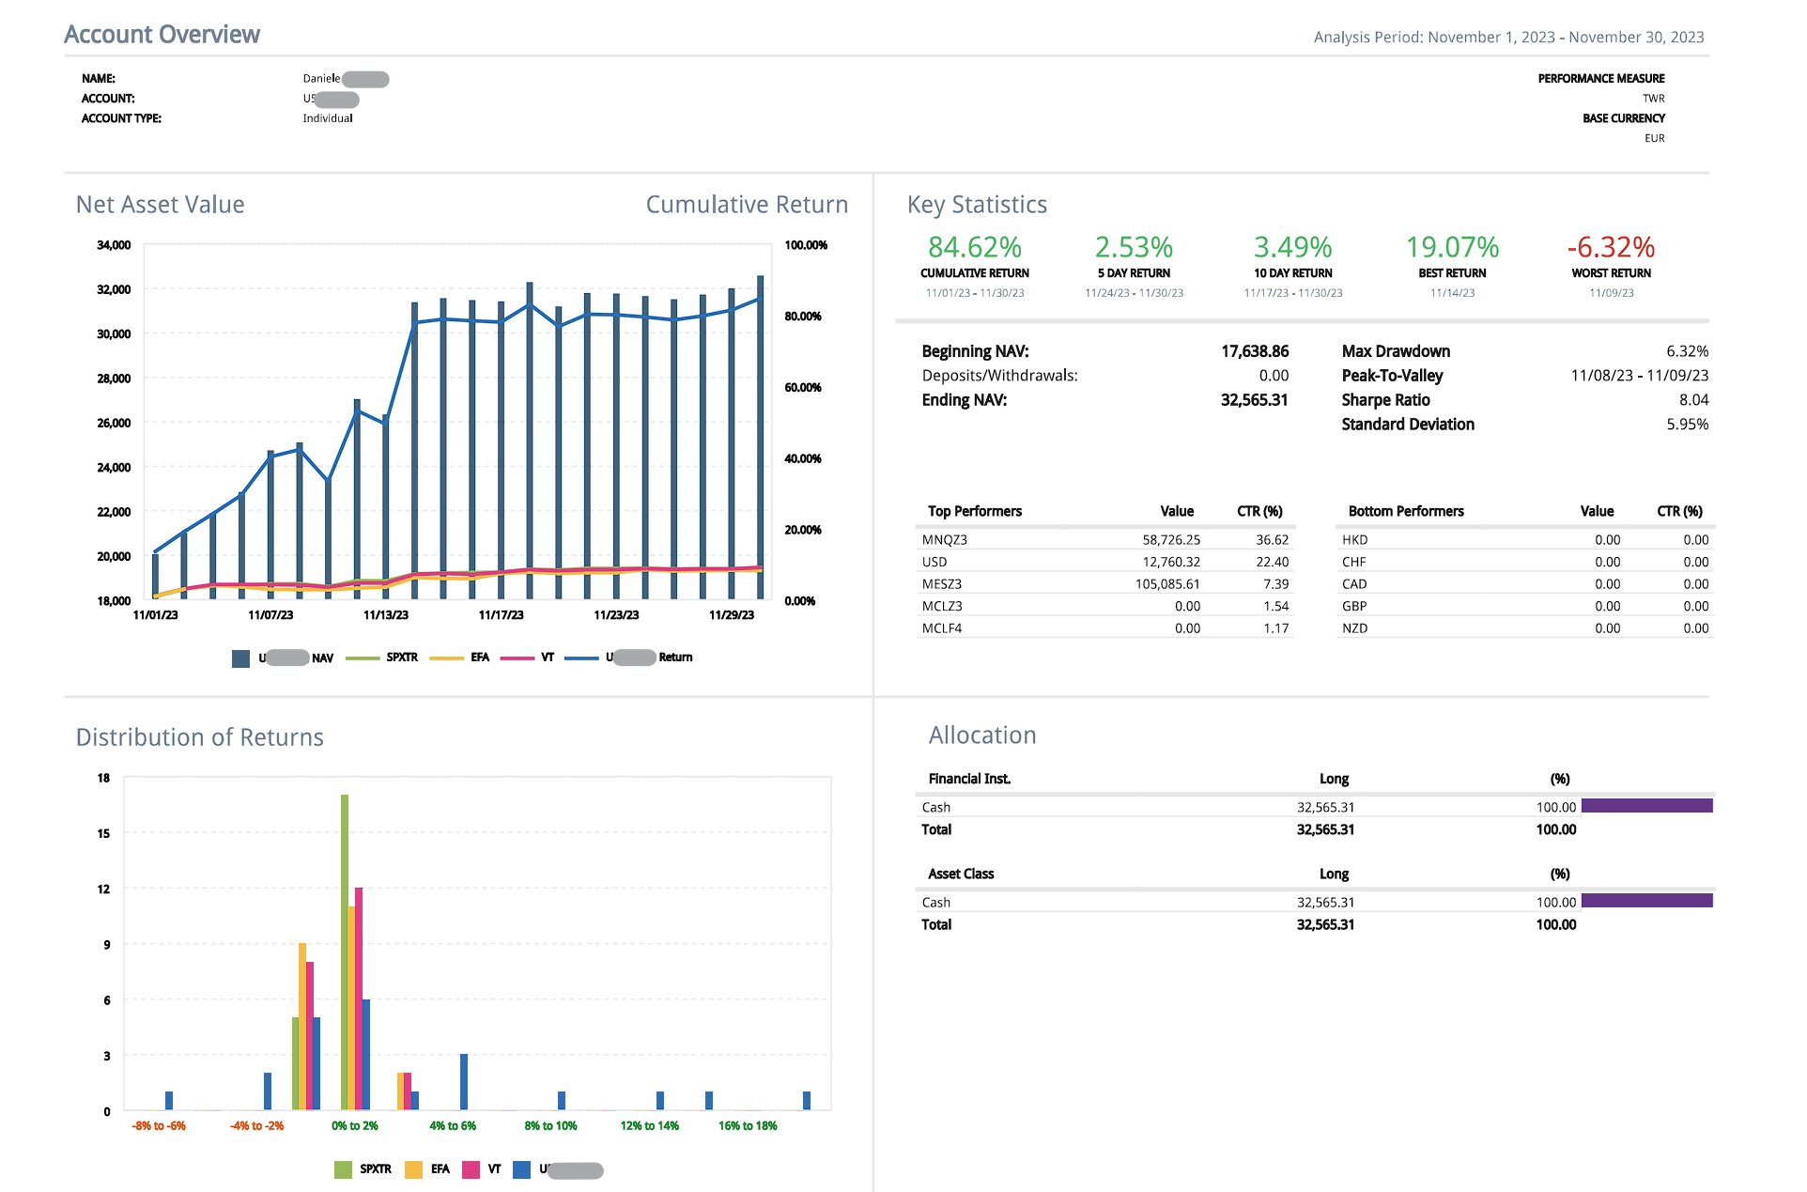Screen dimensions: 1807x1192
Task: Click the 16% to 18% axis label
Action: 748,1126
